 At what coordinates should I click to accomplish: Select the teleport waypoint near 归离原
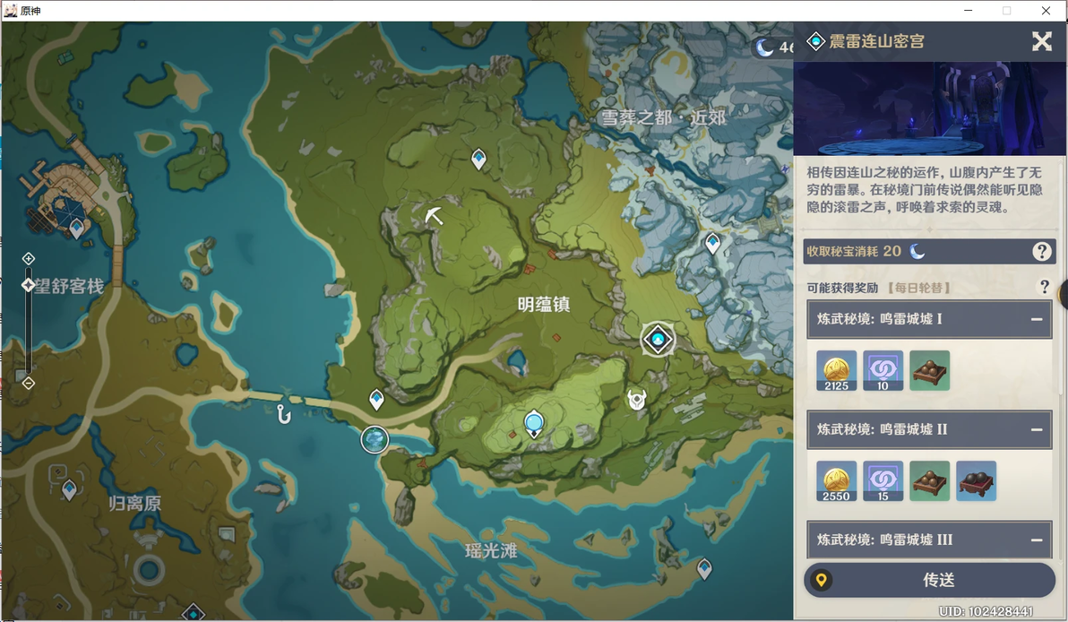pos(69,490)
